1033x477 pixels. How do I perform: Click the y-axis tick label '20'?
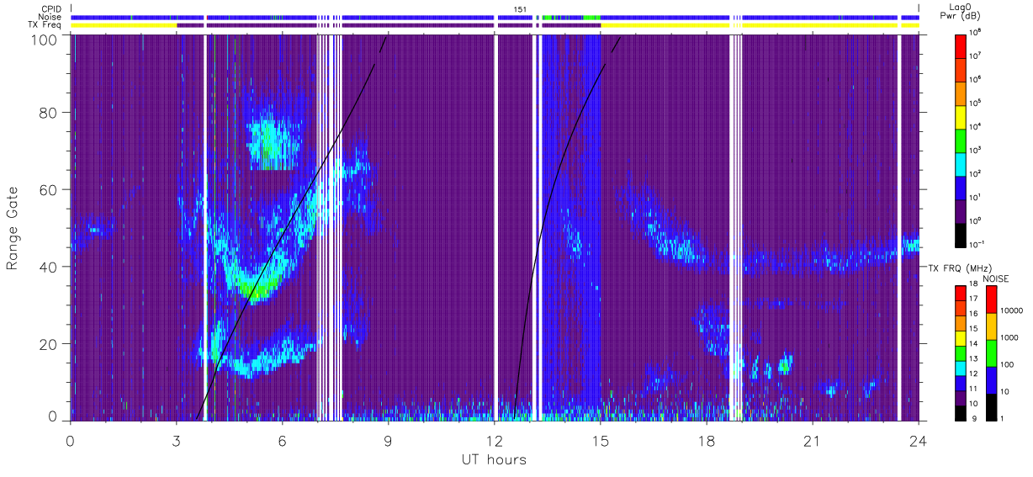point(48,343)
